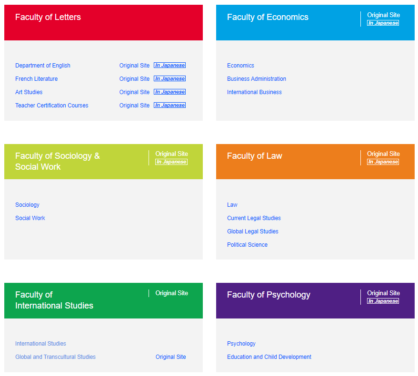
Task: Open Global and Transcultural Studies link
Action: (x=55, y=357)
